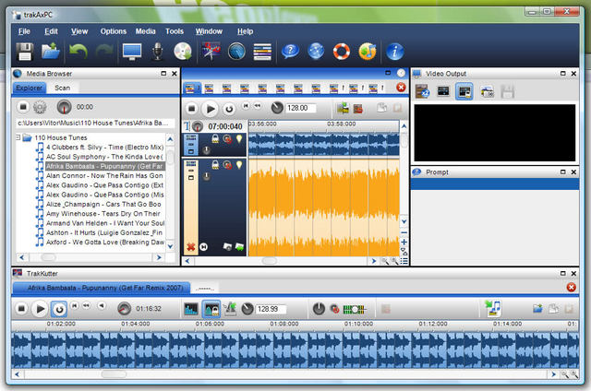Click the Save project floppy disk icon
The width and height of the screenshot is (591, 391).
click(26, 52)
